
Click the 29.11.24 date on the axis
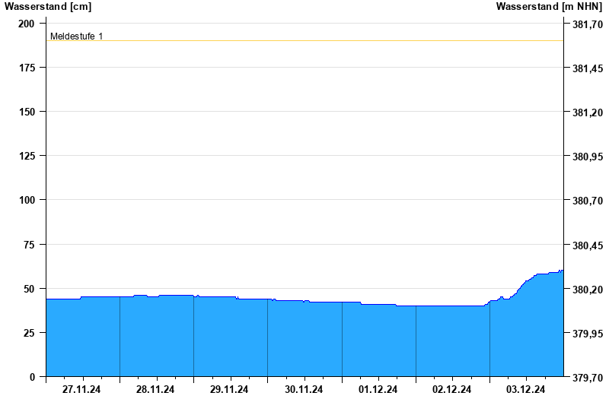(229, 390)
